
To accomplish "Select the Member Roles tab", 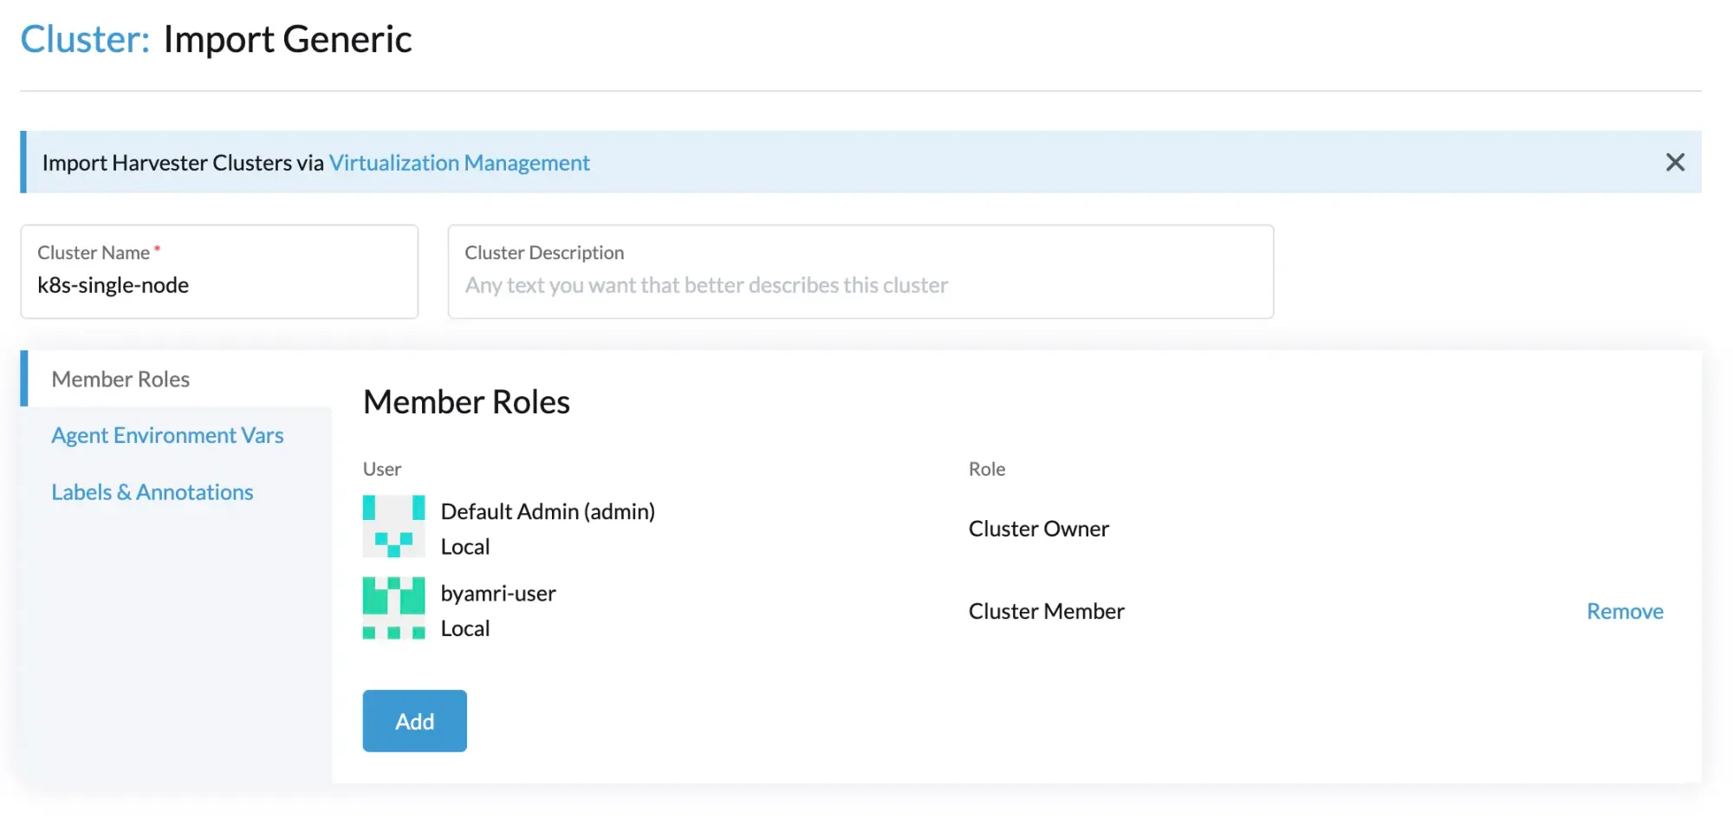I will (120, 379).
